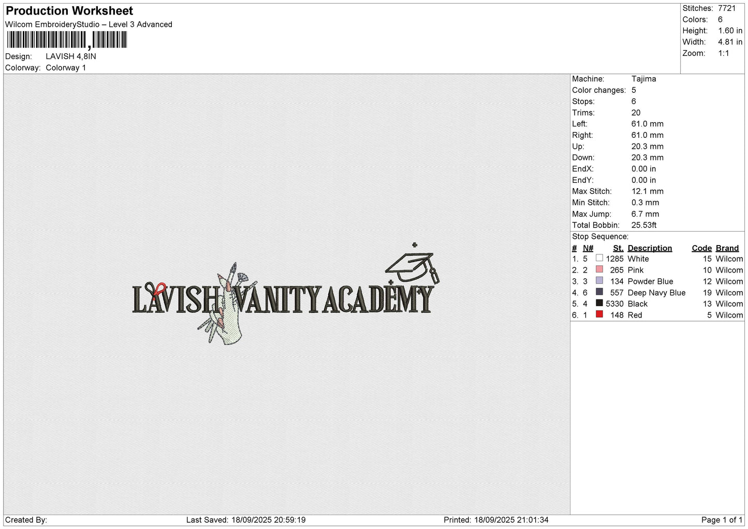Click the 'Deep Navy Blue' description text
The height and width of the screenshot is (529, 748).
click(656, 293)
